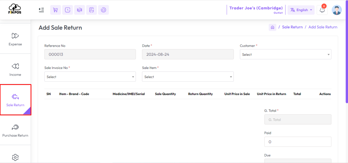348x163 pixels.
Task: Expand the Customer select dropdown
Action: [285, 54]
